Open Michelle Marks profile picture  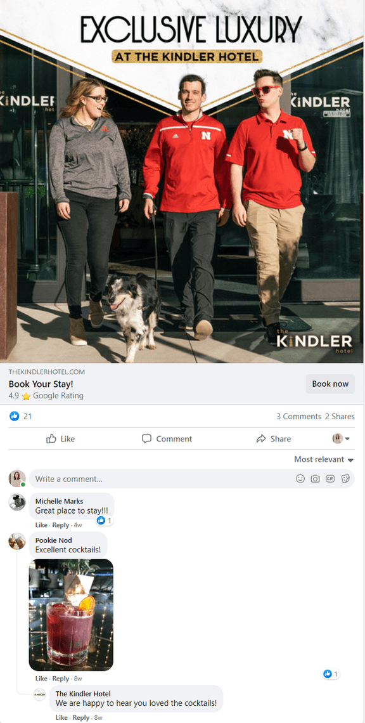[x=17, y=502]
